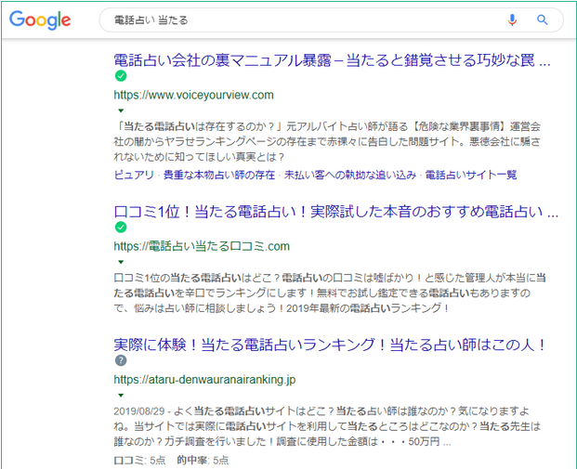
Task: Click green safety badge above 電話占い当たる口コミ.com
Action: (x=121, y=228)
